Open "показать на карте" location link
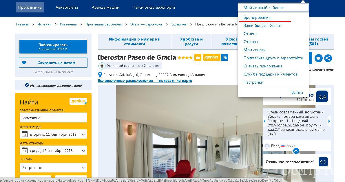This screenshot has height=182, width=345. (x=145, y=80)
